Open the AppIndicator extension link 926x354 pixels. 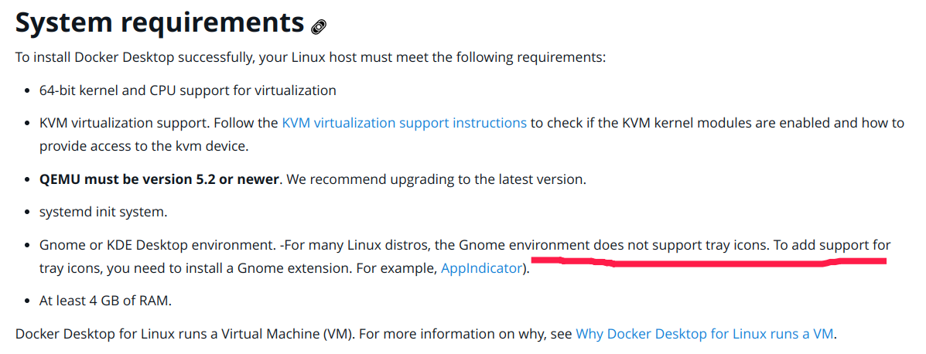point(481,269)
